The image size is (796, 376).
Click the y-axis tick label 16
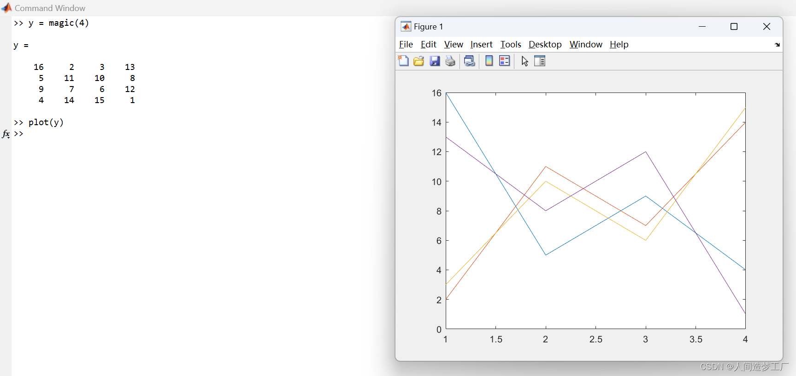point(436,93)
